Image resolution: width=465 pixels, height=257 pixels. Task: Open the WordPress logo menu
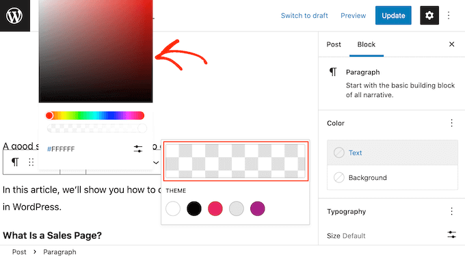14,16
